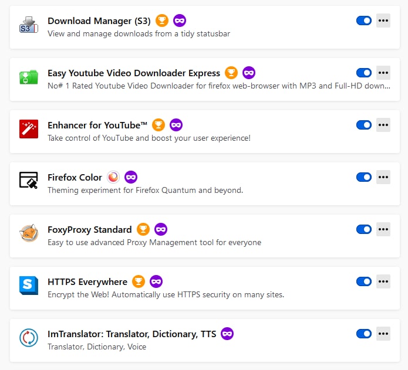
Task: Click the HTTPS Everywhere blue S icon
Action: click(29, 286)
